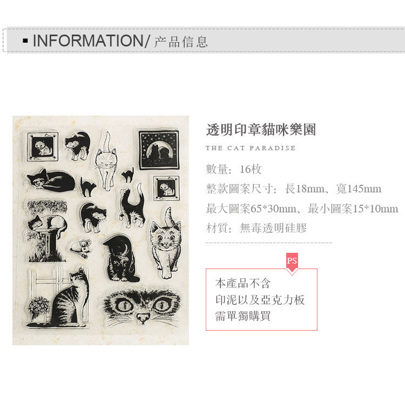Select the white cat walking forward stamp
405x409 pixels.
pyautogui.click(x=105, y=162)
